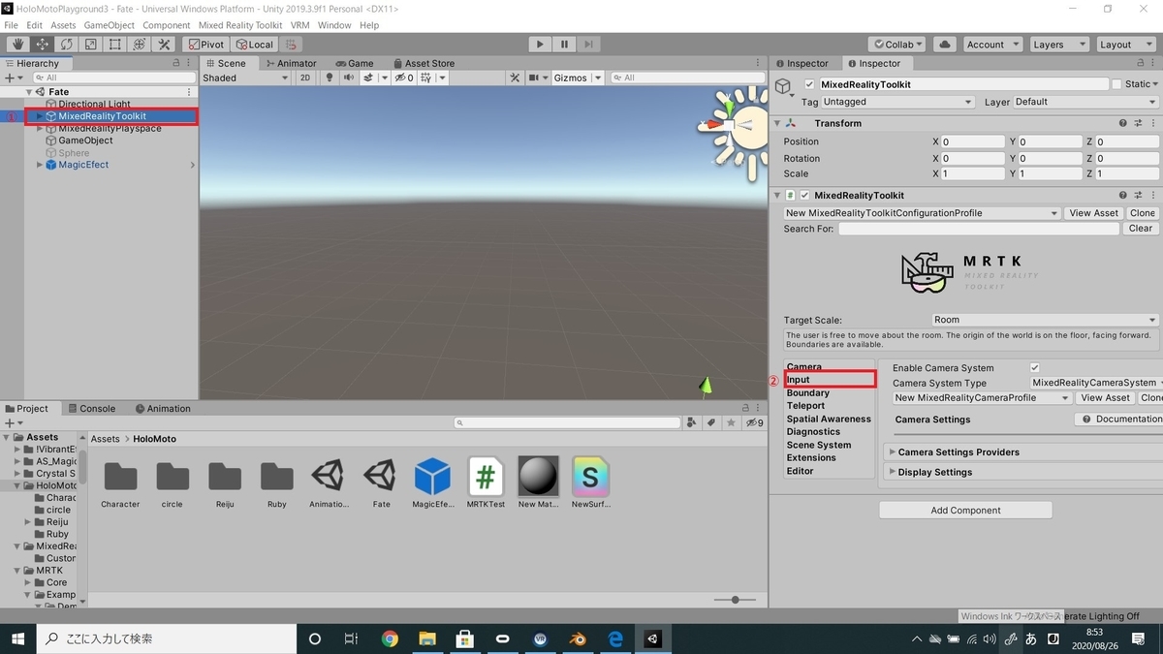Toggle Local handle rotation
The image size is (1163, 654).
255,45
